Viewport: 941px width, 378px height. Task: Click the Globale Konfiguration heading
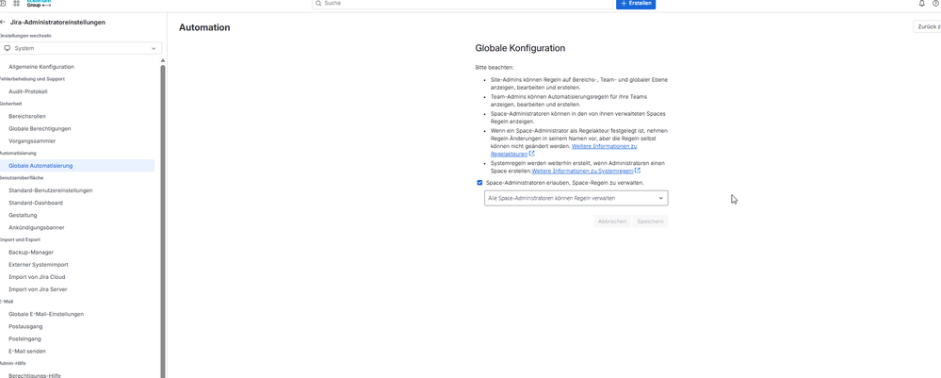click(x=520, y=48)
